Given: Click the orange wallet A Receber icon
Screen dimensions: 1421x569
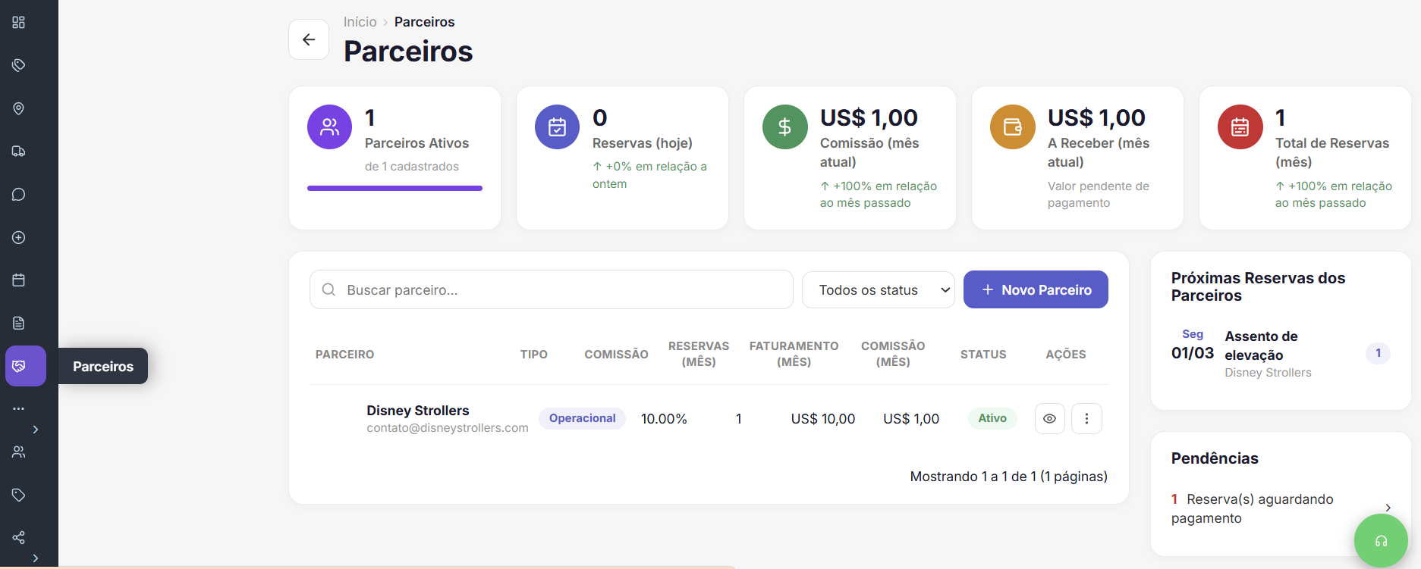Looking at the screenshot, I should coord(1012,127).
